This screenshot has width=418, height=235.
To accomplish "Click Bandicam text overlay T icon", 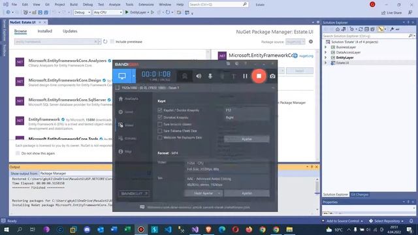I will point(234,76).
